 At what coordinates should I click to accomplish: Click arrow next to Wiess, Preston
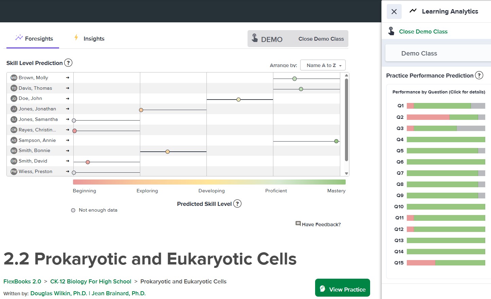point(68,171)
